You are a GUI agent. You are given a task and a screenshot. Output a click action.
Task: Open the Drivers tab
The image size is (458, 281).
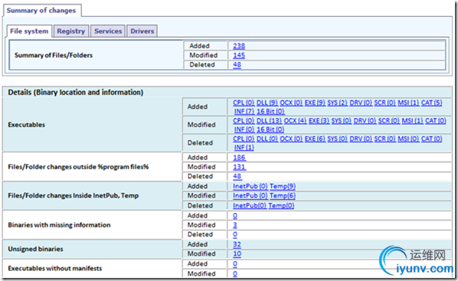point(142,31)
